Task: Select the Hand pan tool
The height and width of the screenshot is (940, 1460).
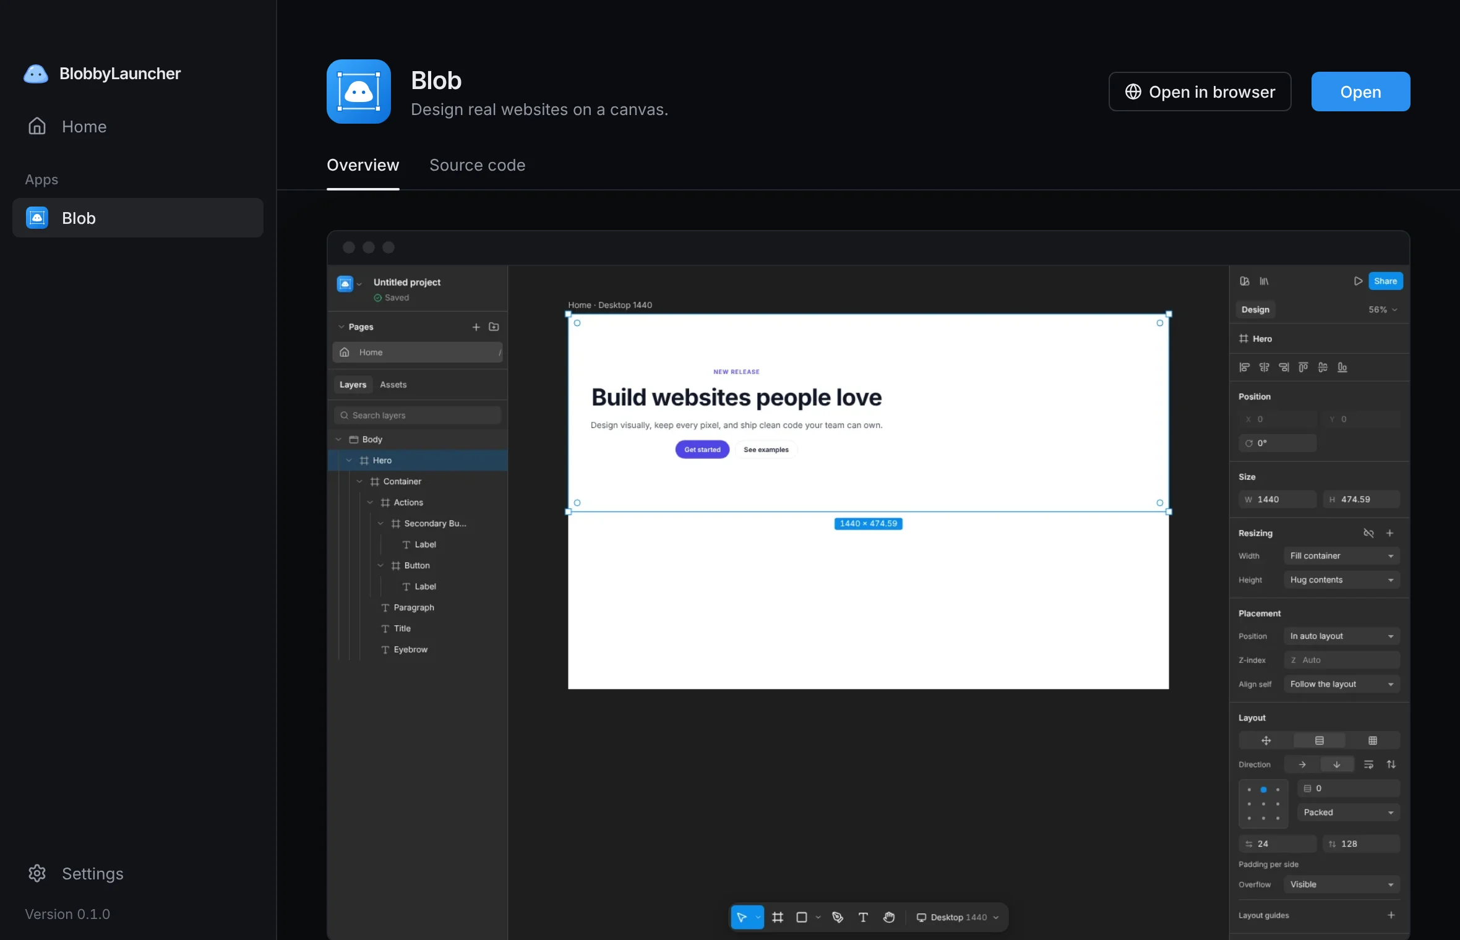Action: pos(889,917)
